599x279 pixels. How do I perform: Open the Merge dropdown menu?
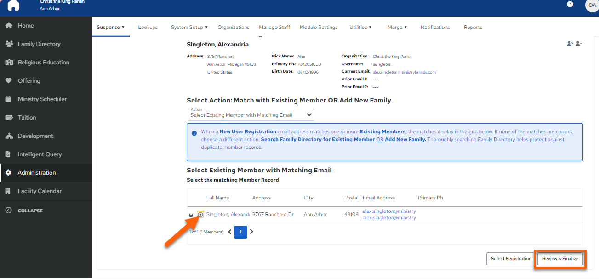point(398,27)
